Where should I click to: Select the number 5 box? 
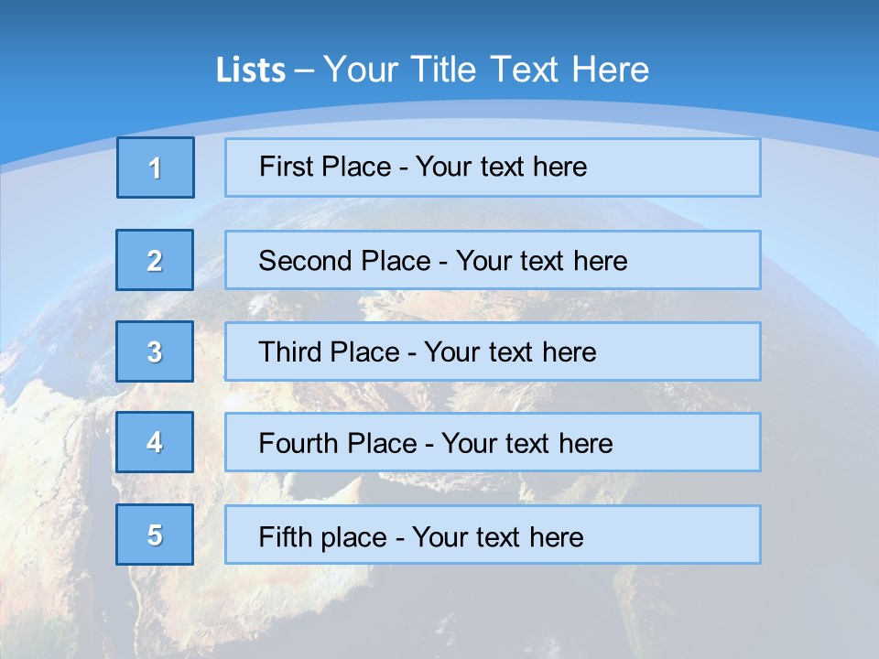(x=155, y=535)
